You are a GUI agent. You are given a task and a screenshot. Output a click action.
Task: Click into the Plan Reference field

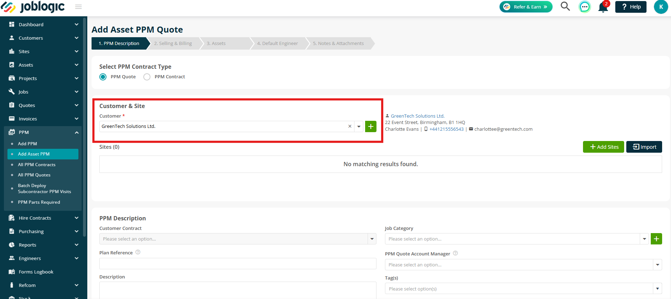tap(238, 264)
